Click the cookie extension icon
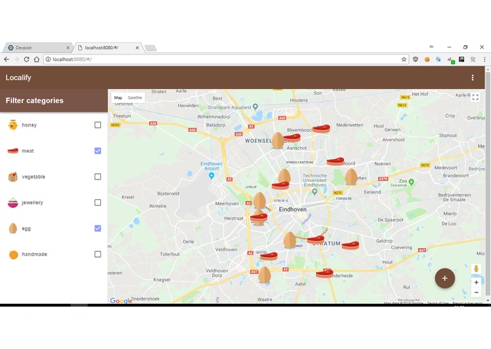The image size is (491, 349). tap(427, 59)
